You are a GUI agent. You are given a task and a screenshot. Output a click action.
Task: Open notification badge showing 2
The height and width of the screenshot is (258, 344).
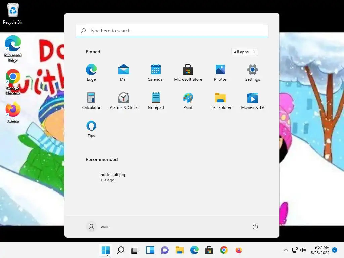pos(335,250)
